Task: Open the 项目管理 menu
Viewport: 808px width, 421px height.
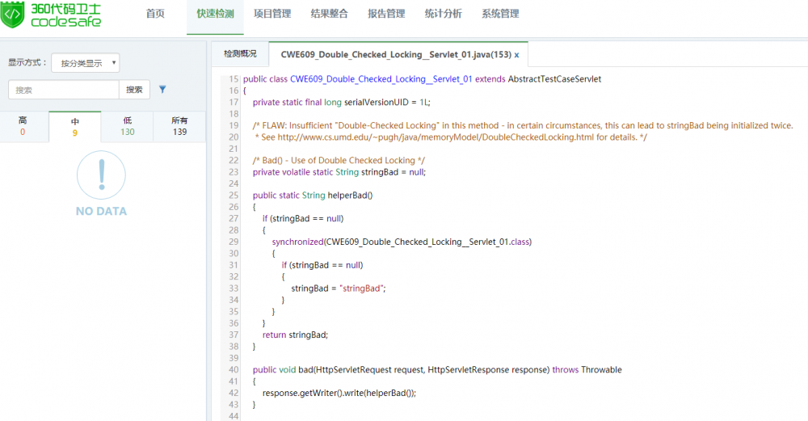Action: tap(272, 14)
